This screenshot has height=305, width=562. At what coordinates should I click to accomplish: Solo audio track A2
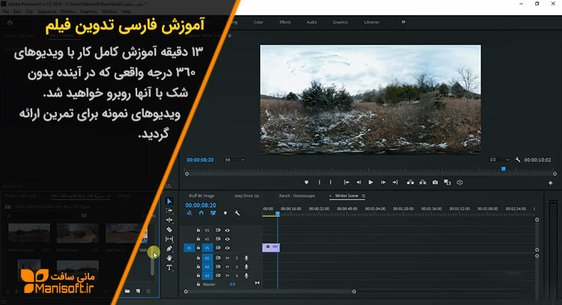[237, 267]
